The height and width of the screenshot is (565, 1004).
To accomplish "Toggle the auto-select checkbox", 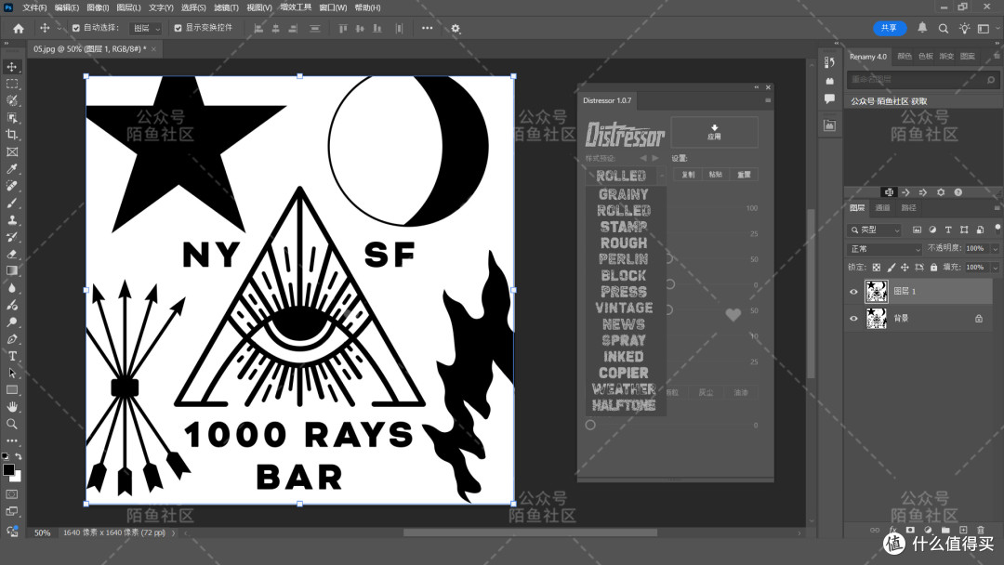I will pos(76,28).
